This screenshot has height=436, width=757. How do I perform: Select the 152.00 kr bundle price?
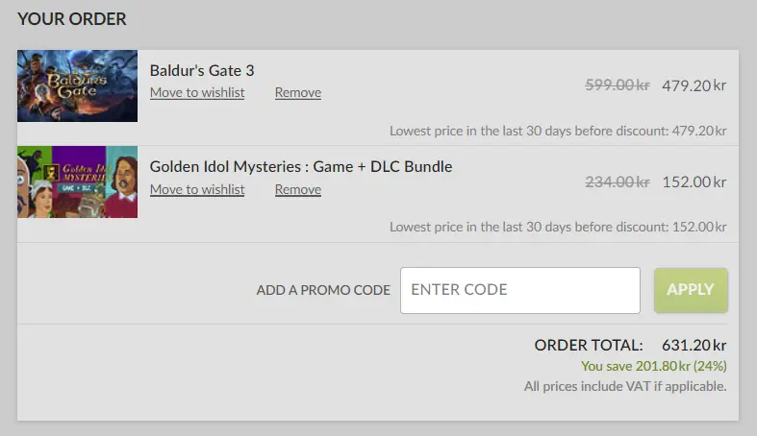tap(694, 182)
